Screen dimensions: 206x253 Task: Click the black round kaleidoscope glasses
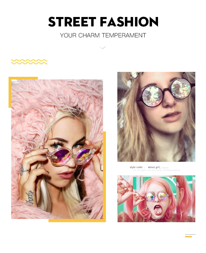click(166, 93)
